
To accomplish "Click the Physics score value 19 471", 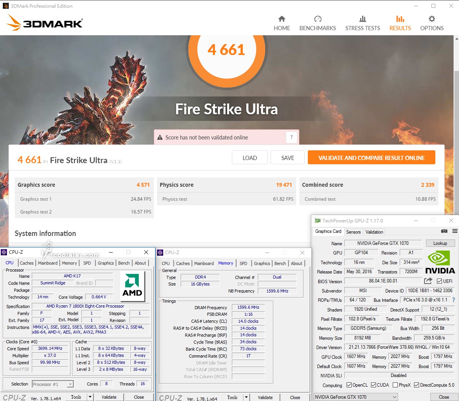I will 284,184.
